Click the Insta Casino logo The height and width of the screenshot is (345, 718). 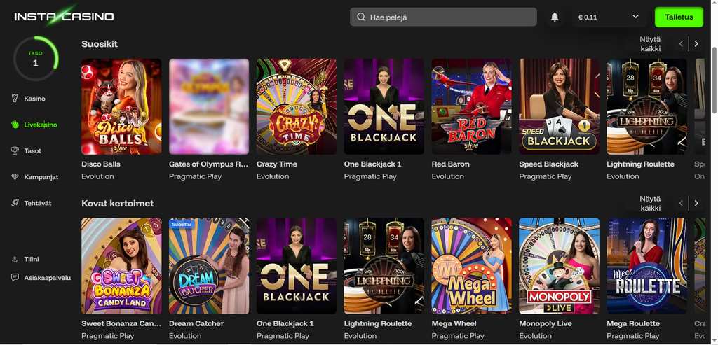tap(64, 17)
